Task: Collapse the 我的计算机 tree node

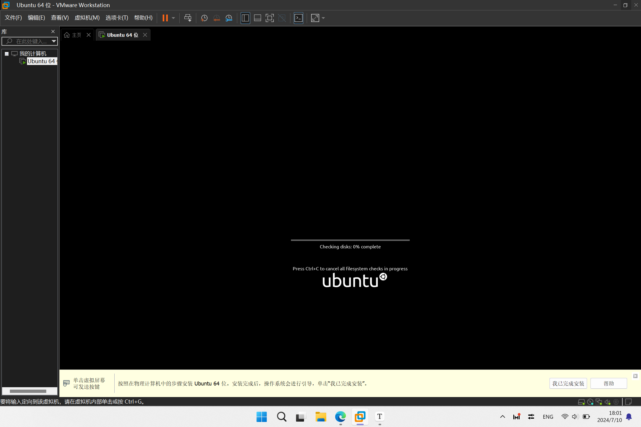Action: pos(7,54)
